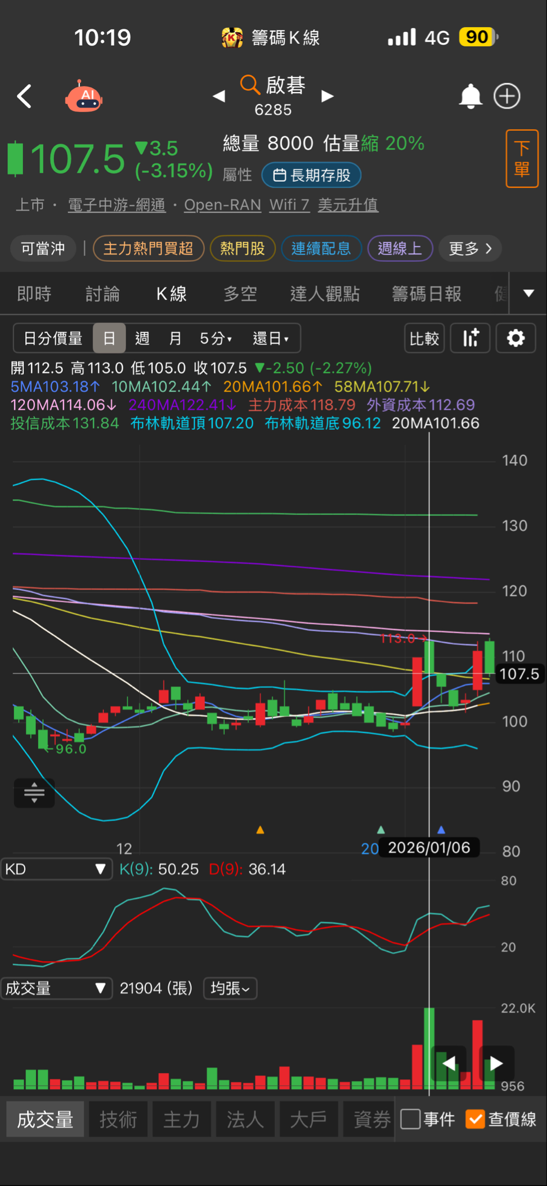Screen dimensions: 547x1186
Task: Open the 均張 dropdown
Action: [x=230, y=988]
